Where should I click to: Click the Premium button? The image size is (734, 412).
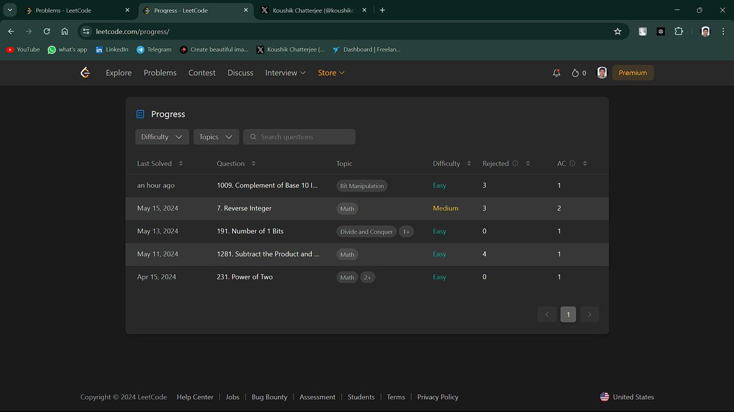[x=633, y=73]
